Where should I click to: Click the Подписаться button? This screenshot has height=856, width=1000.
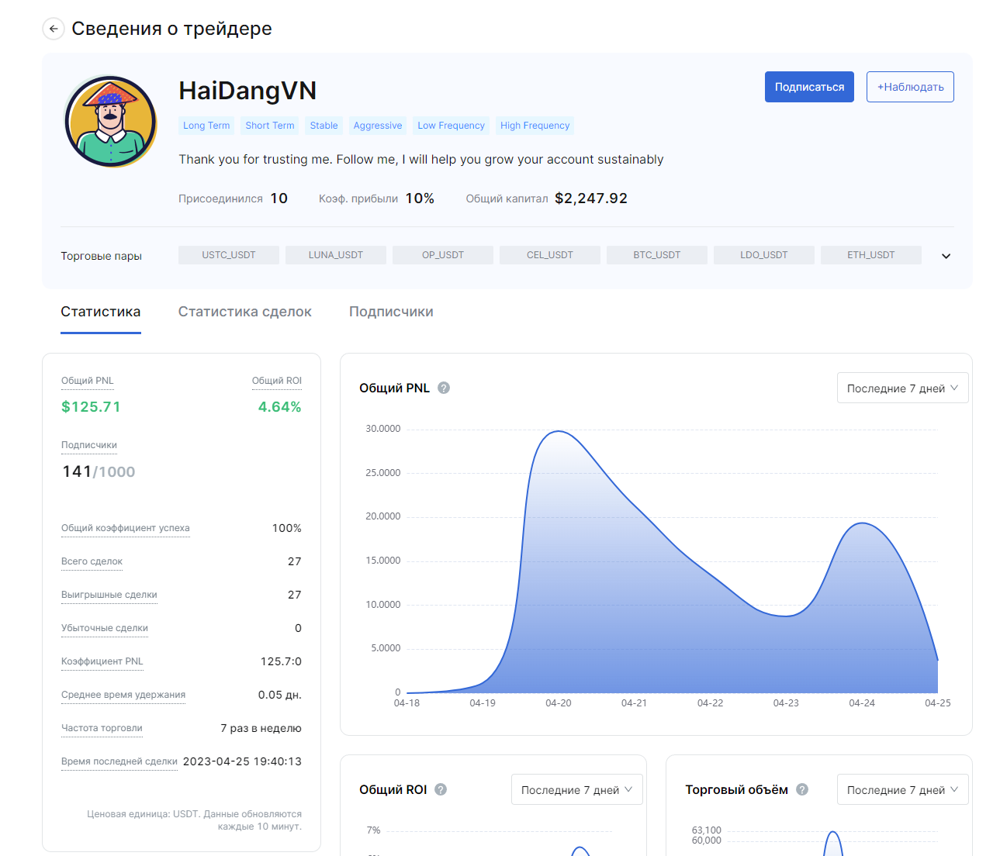coord(809,87)
